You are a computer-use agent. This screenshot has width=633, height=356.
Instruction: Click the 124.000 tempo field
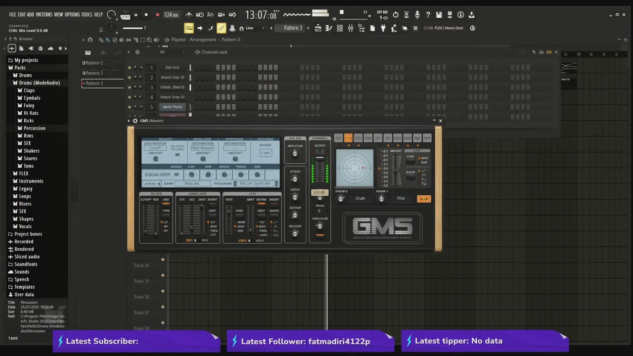click(171, 15)
